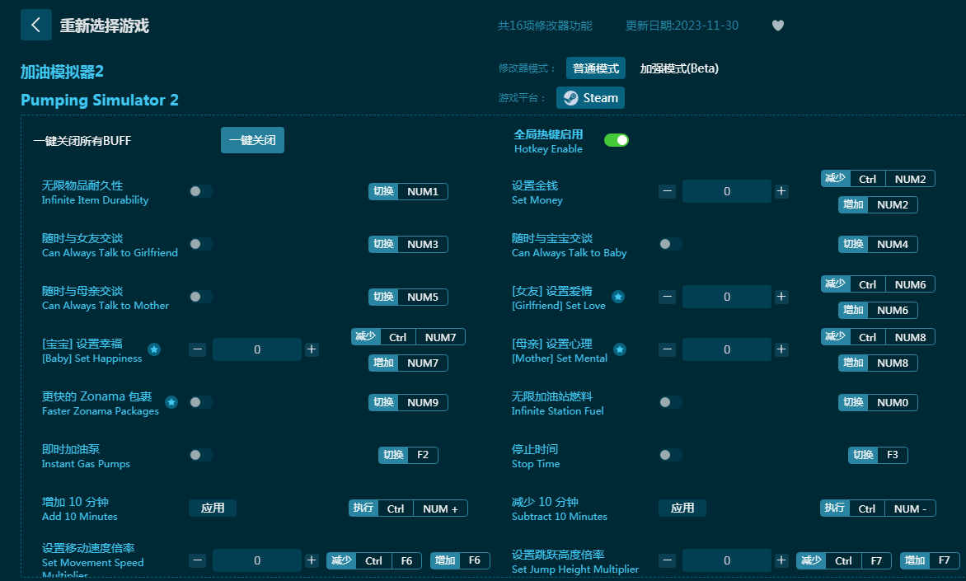
Task: Click the Steam platform icon button
Action: (x=590, y=98)
